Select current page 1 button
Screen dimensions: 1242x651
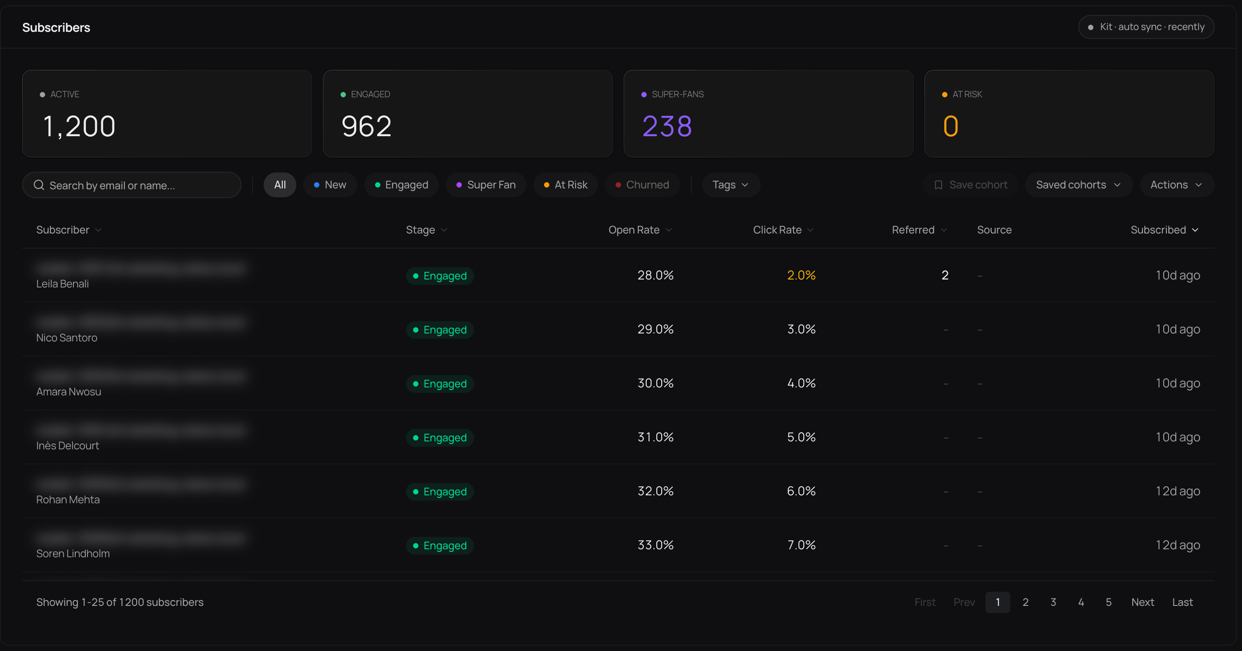997,602
